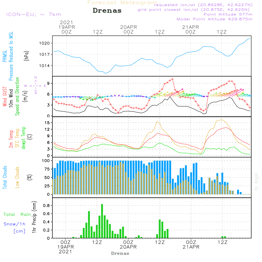Screen dimensions: 262x262
Task: Click the "25" cloud percentage tick
Action: click(47, 186)
